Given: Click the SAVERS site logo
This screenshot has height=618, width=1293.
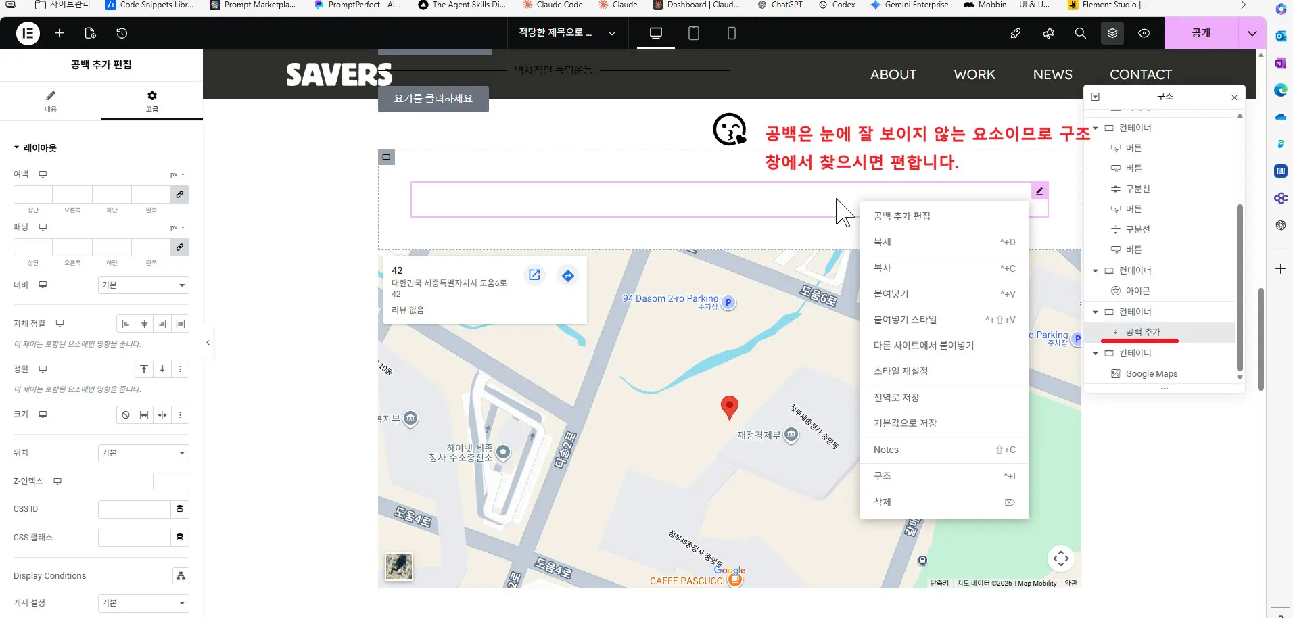Looking at the screenshot, I should pos(339,74).
